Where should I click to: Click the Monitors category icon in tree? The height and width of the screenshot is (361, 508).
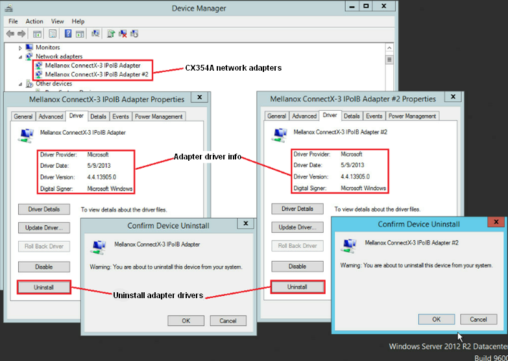point(29,47)
